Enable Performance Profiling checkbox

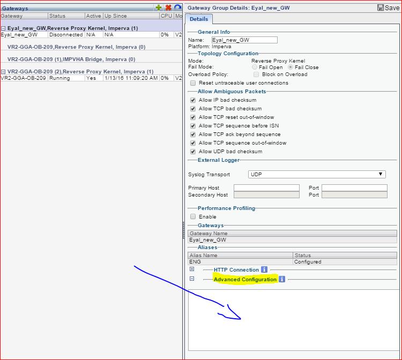coord(193,217)
